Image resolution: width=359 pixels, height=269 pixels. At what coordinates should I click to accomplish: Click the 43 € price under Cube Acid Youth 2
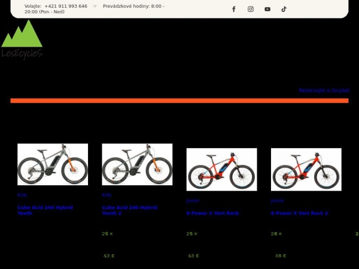pyautogui.click(x=109, y=256)
